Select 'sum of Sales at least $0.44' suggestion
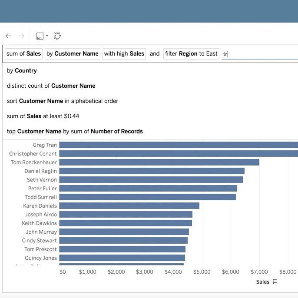298x298 pixels. click(x=43, y=116)
